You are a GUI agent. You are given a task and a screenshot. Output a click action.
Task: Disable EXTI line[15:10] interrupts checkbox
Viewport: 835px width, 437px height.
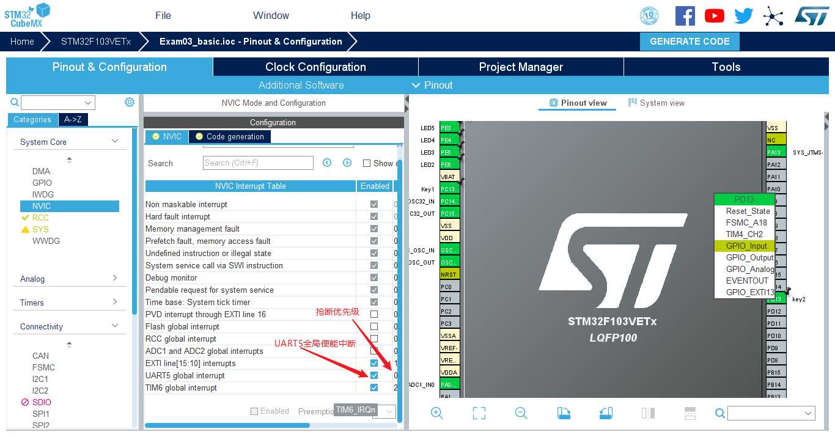(x=374, y=363)
